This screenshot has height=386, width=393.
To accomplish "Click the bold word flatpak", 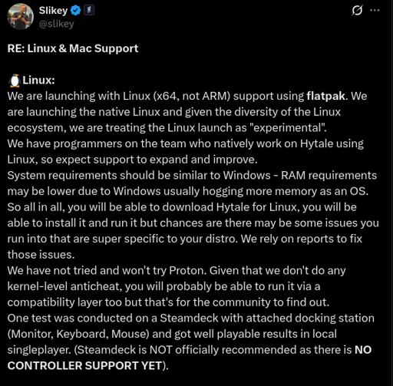I will [x=326, y=96].
